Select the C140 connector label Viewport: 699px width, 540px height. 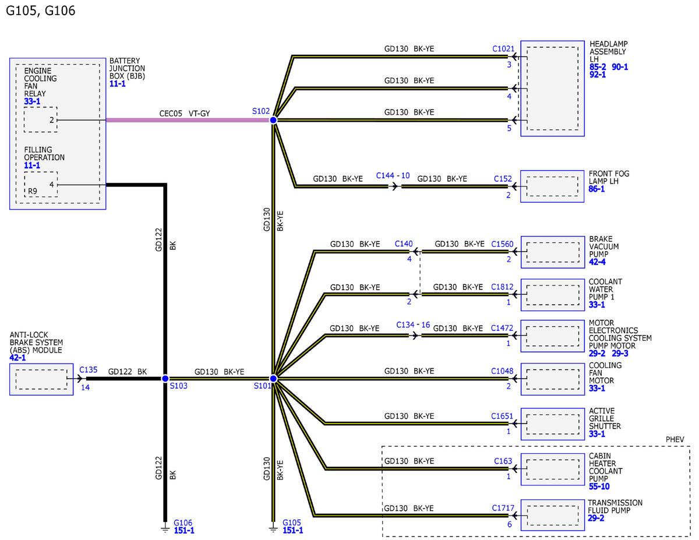(404, 244)
